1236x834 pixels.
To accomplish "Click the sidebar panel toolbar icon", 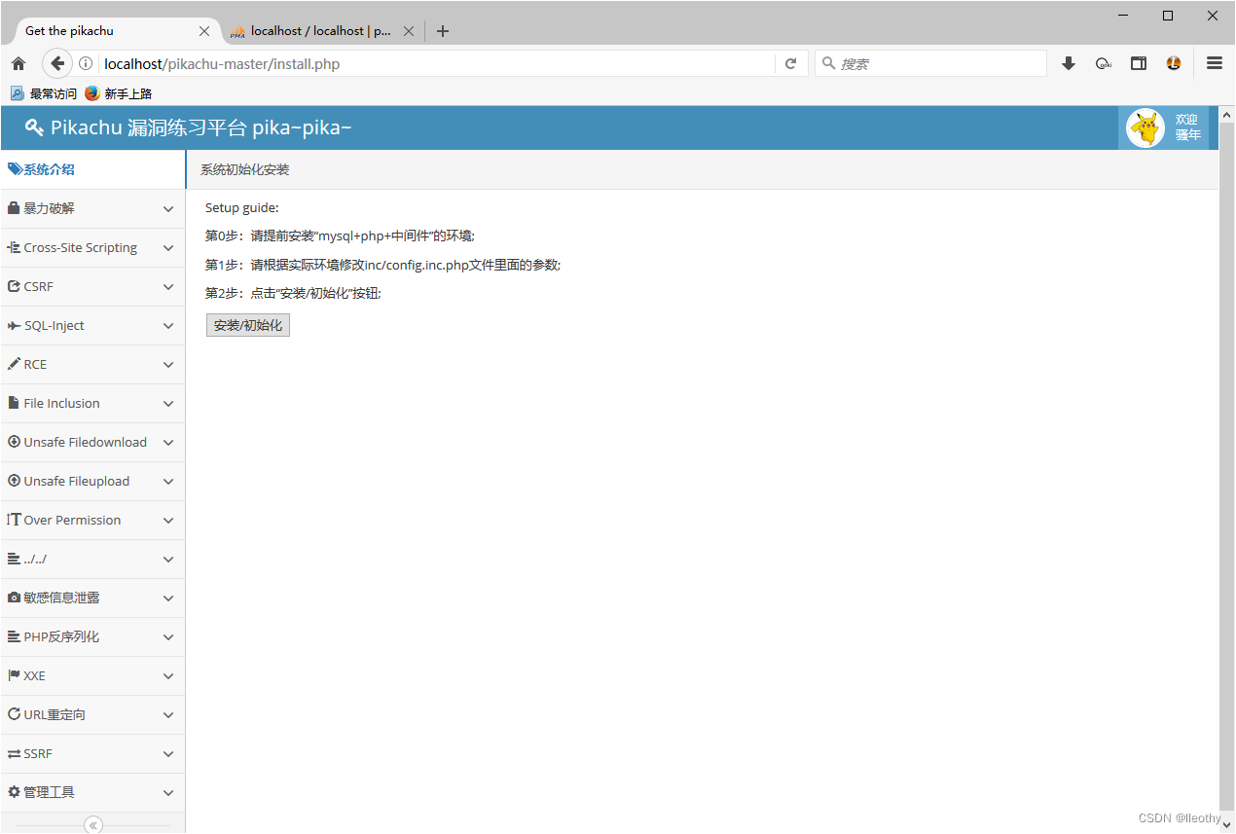I will [x=1138, y=63].
